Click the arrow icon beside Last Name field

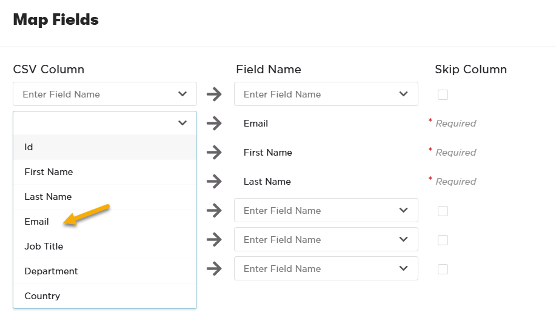click(214, 182)
